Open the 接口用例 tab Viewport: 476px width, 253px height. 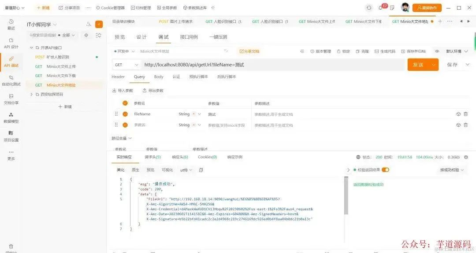tap(189, 37)
